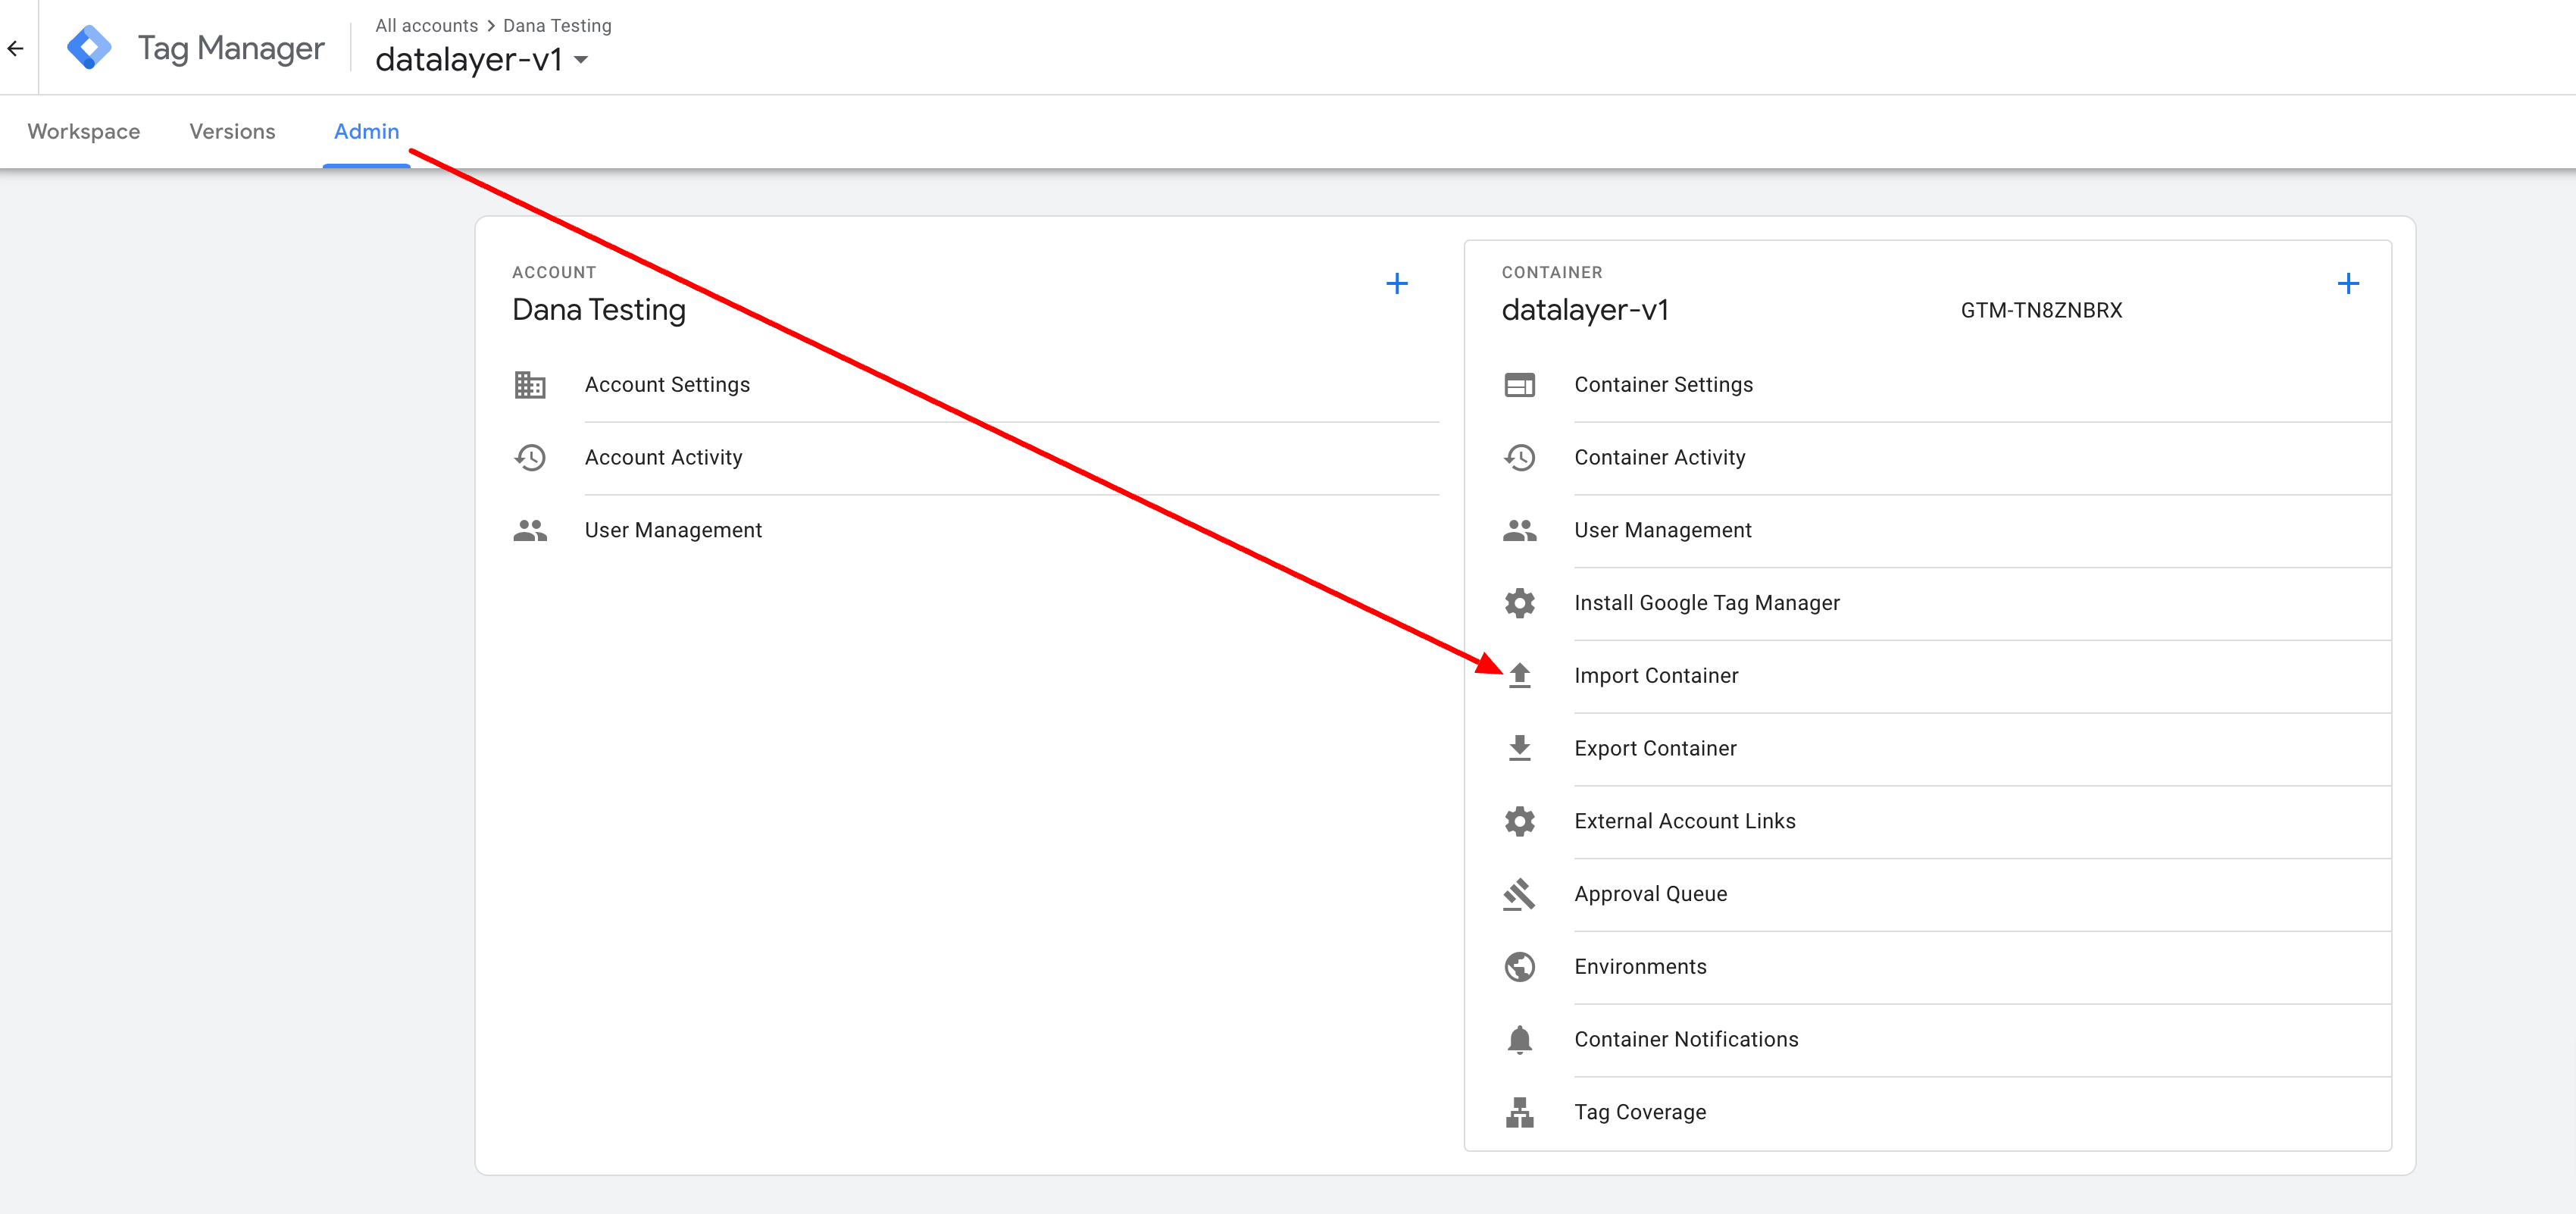
Task: Click the Approval Queue gavel icon
Action: [x=1519, y=894]
